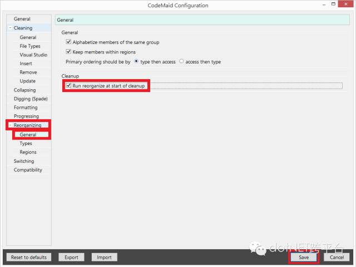
Task: Select 'type then access' ordering option
Action: pos(136,61)
